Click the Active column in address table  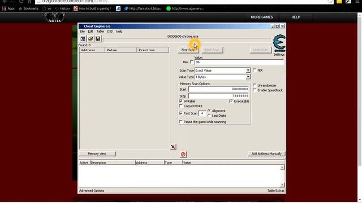coord(84,162)
